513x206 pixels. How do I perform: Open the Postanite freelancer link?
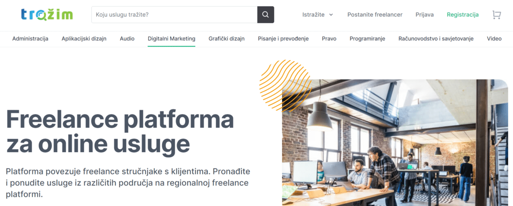(375, 15)
